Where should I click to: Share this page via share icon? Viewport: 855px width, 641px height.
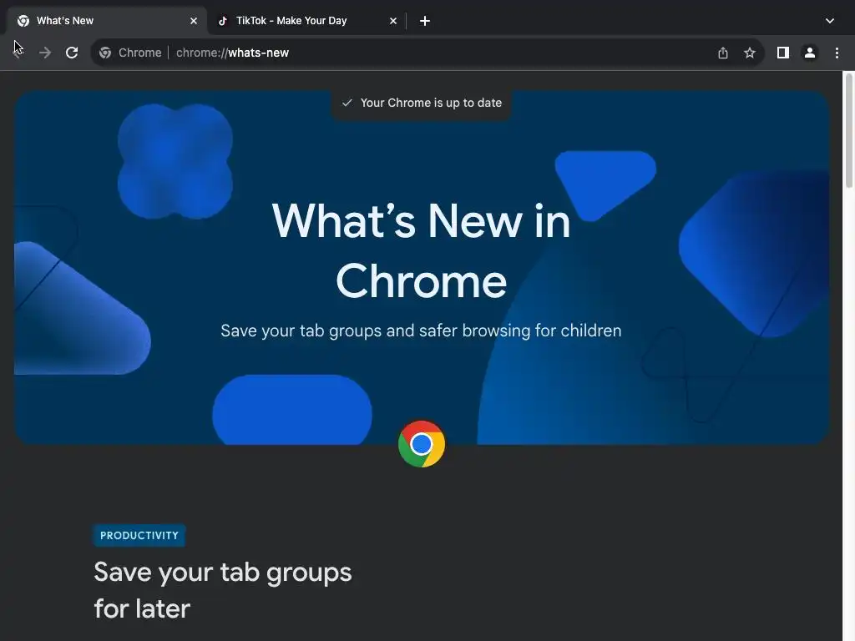coord(723,53)
